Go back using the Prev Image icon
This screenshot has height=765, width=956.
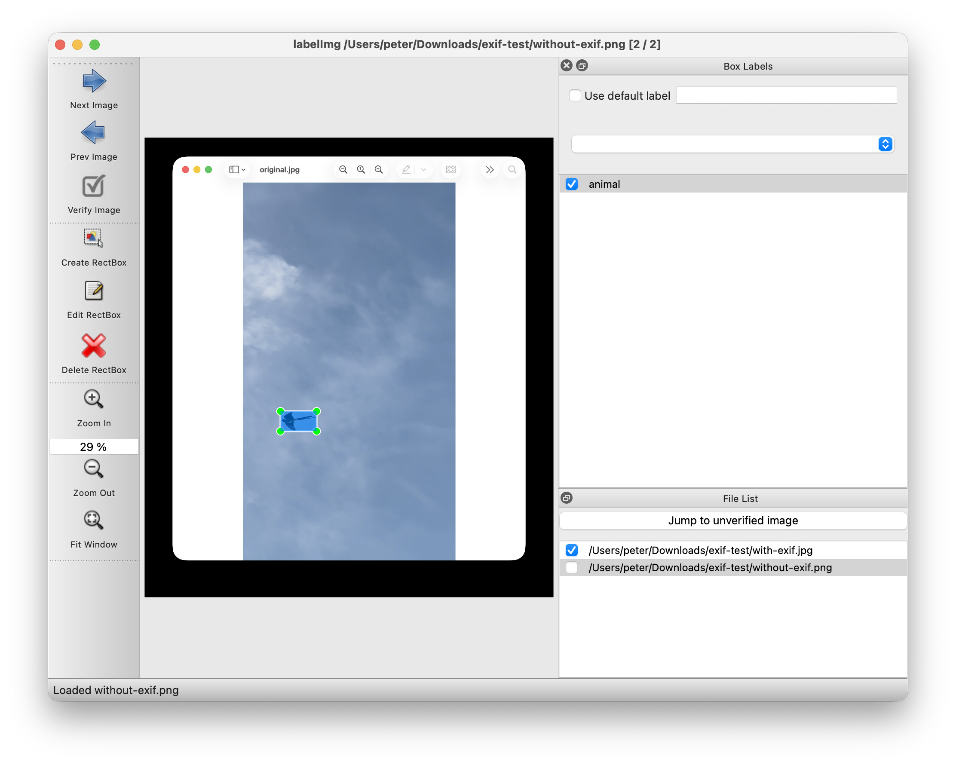click(94, 132)
